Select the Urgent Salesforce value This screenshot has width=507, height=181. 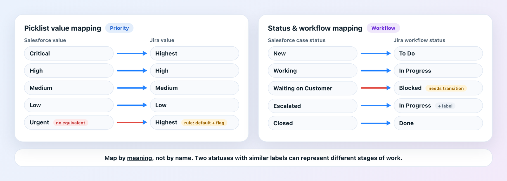(69, 122)
